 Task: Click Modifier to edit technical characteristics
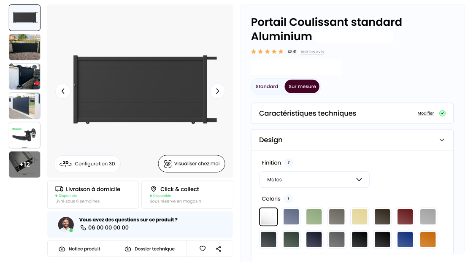[426, 113]
